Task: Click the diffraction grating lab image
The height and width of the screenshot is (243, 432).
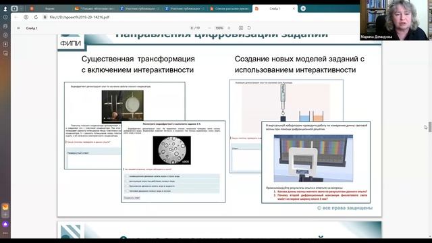Action: pos(313,159)
